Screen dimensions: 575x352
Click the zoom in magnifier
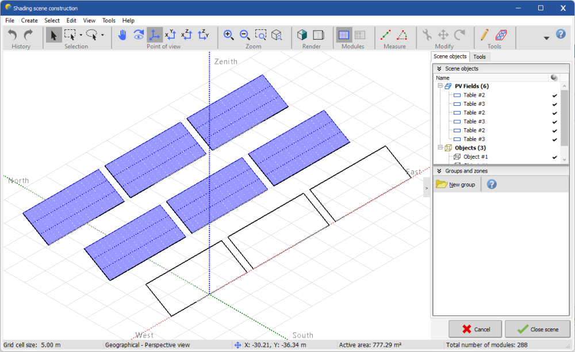[x=228, y=35]
